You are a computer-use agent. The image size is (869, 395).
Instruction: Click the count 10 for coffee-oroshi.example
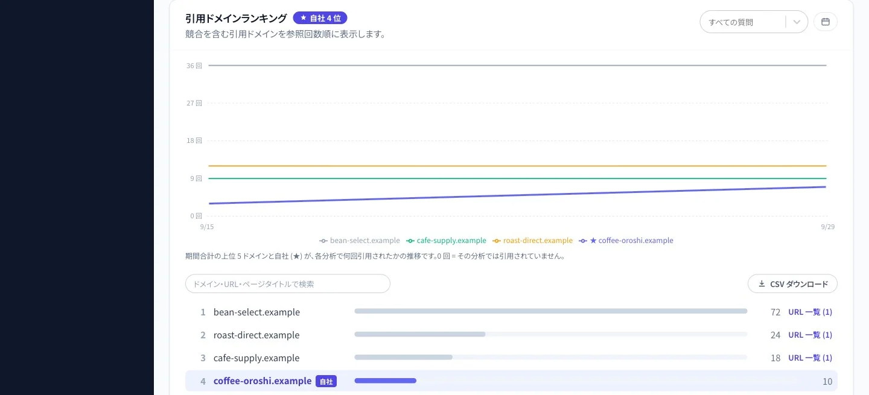[827, 381]
